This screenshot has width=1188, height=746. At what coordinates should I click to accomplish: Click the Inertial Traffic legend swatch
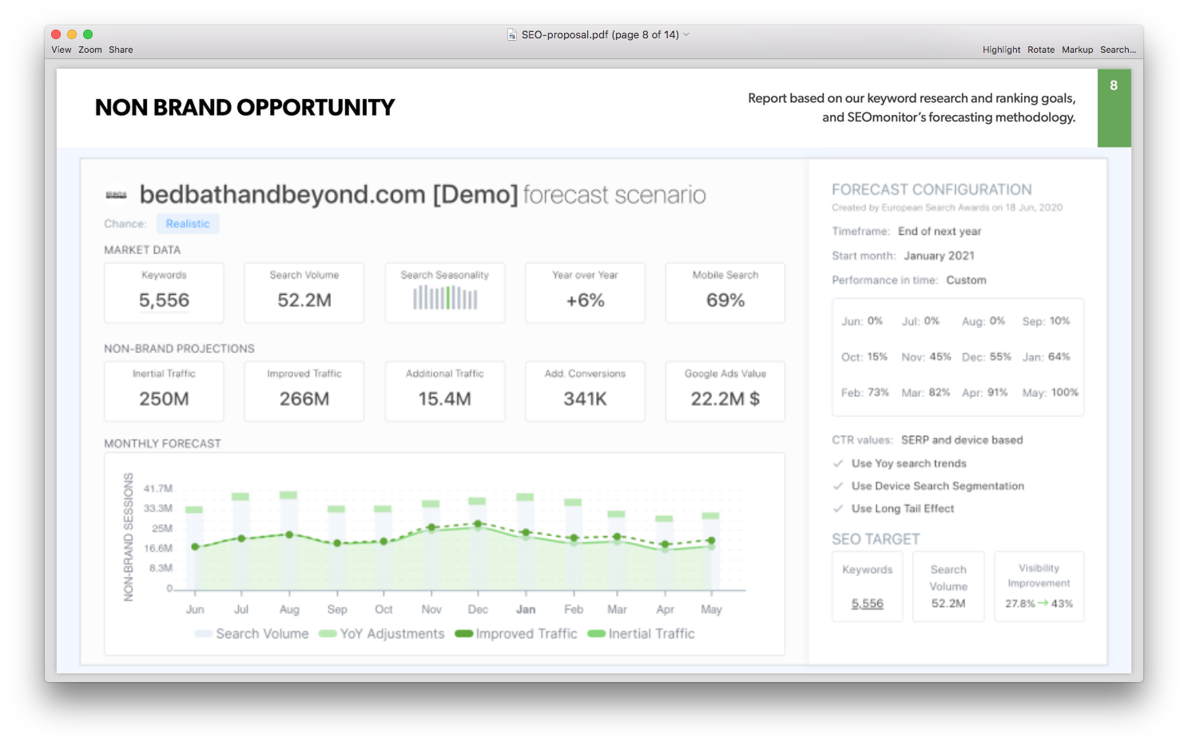pos(597,633)
